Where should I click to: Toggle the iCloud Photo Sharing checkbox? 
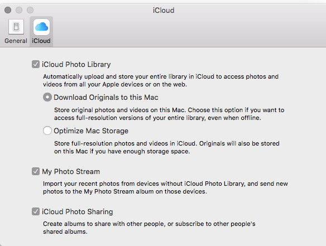coord(36,211)
